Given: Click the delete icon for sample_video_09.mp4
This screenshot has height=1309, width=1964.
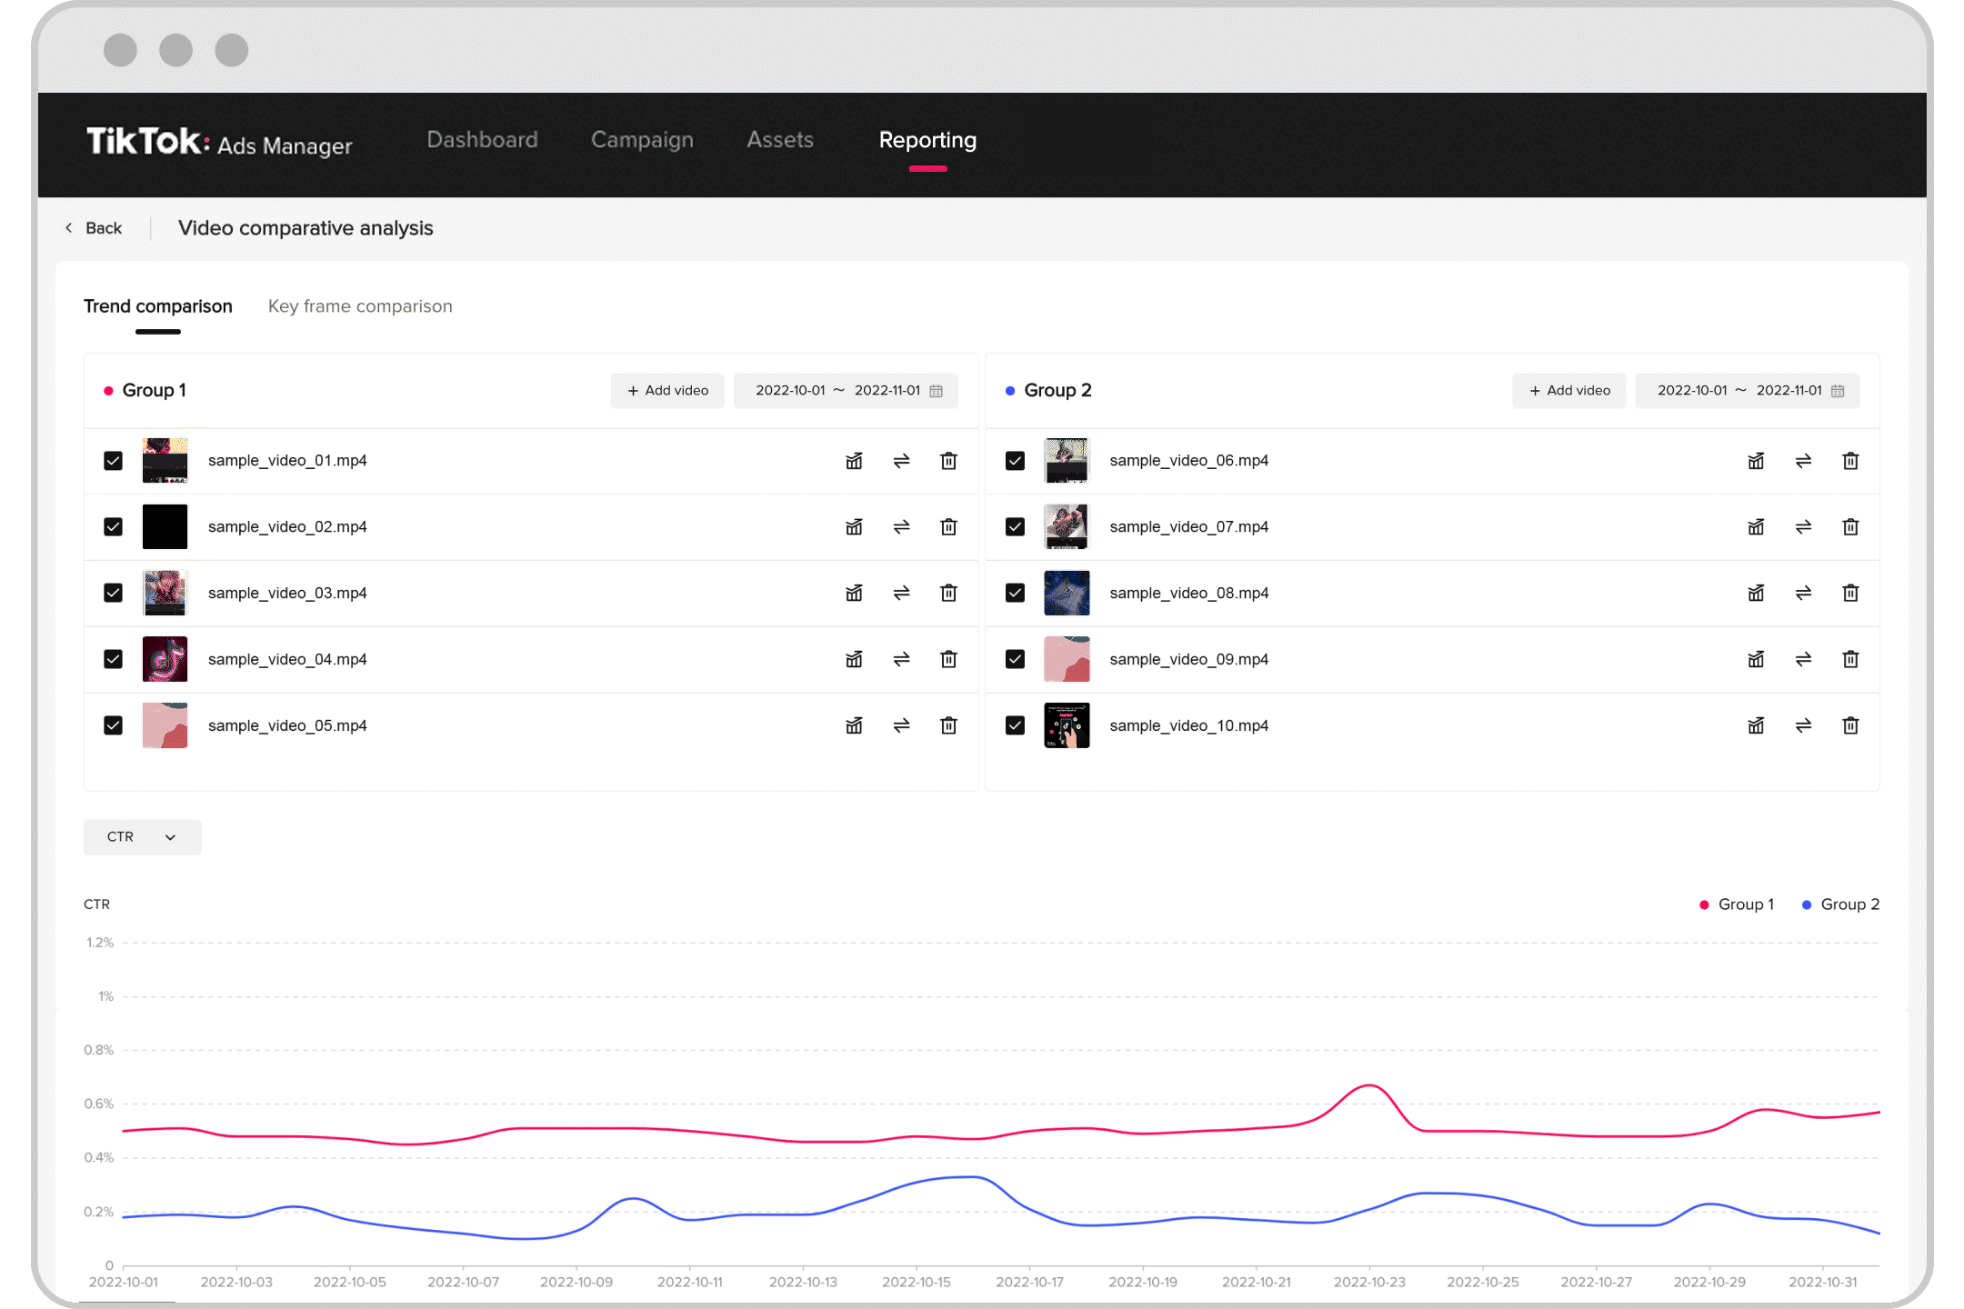Looking at the screenshot, I should pyautogui.click(x=1849, y=659).
